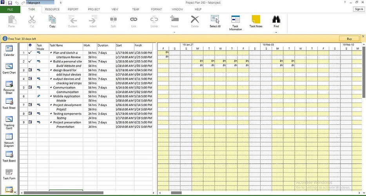Open the Insert dropdown arrow in the ribbon

point(174,32)
